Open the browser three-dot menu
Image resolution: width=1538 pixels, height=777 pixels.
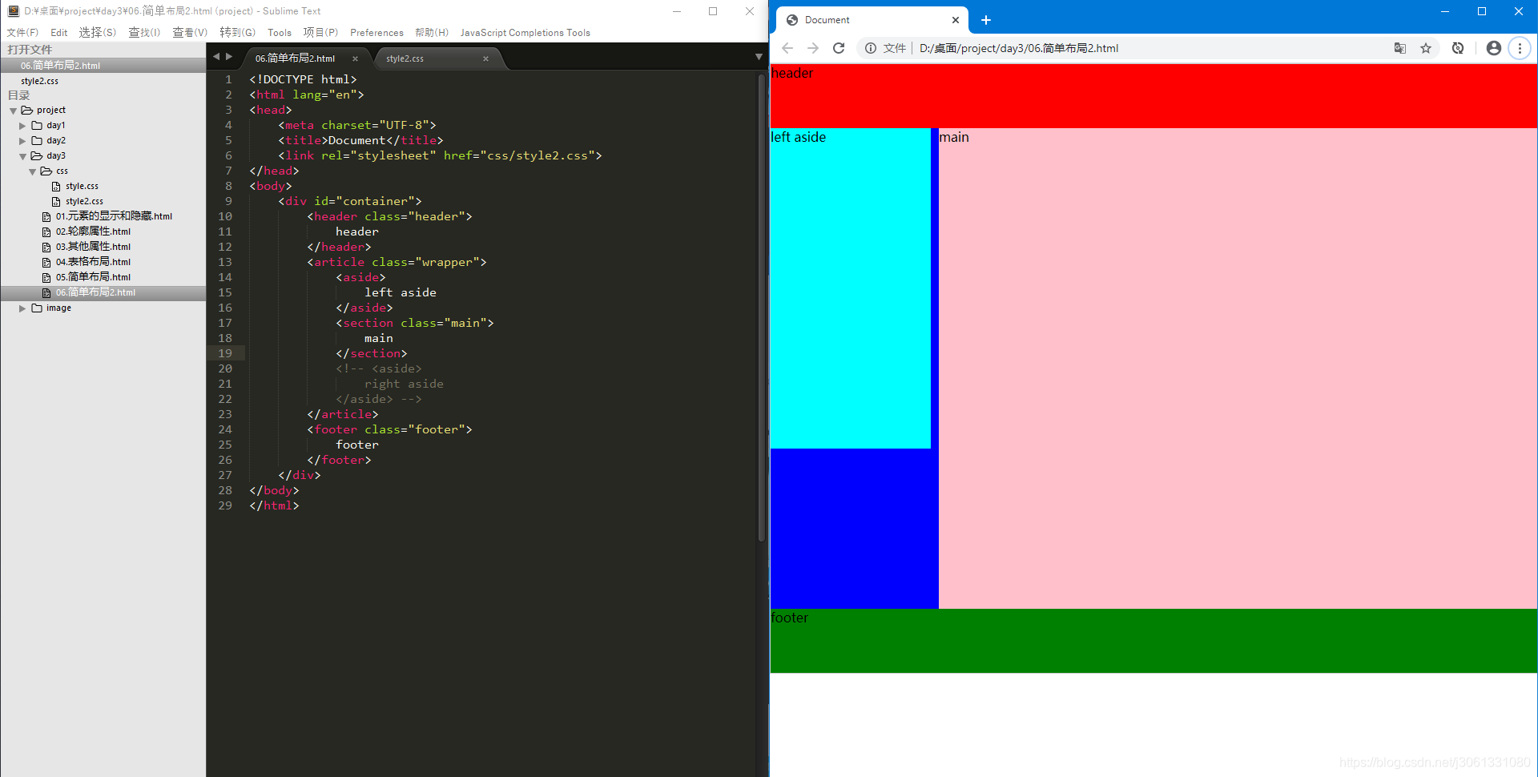pos(1520,48)
